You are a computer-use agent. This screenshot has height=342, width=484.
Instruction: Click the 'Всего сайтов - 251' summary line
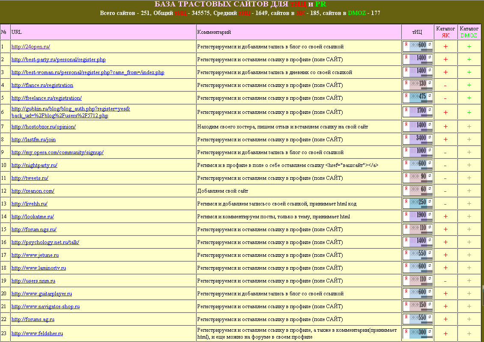[240, 13]
